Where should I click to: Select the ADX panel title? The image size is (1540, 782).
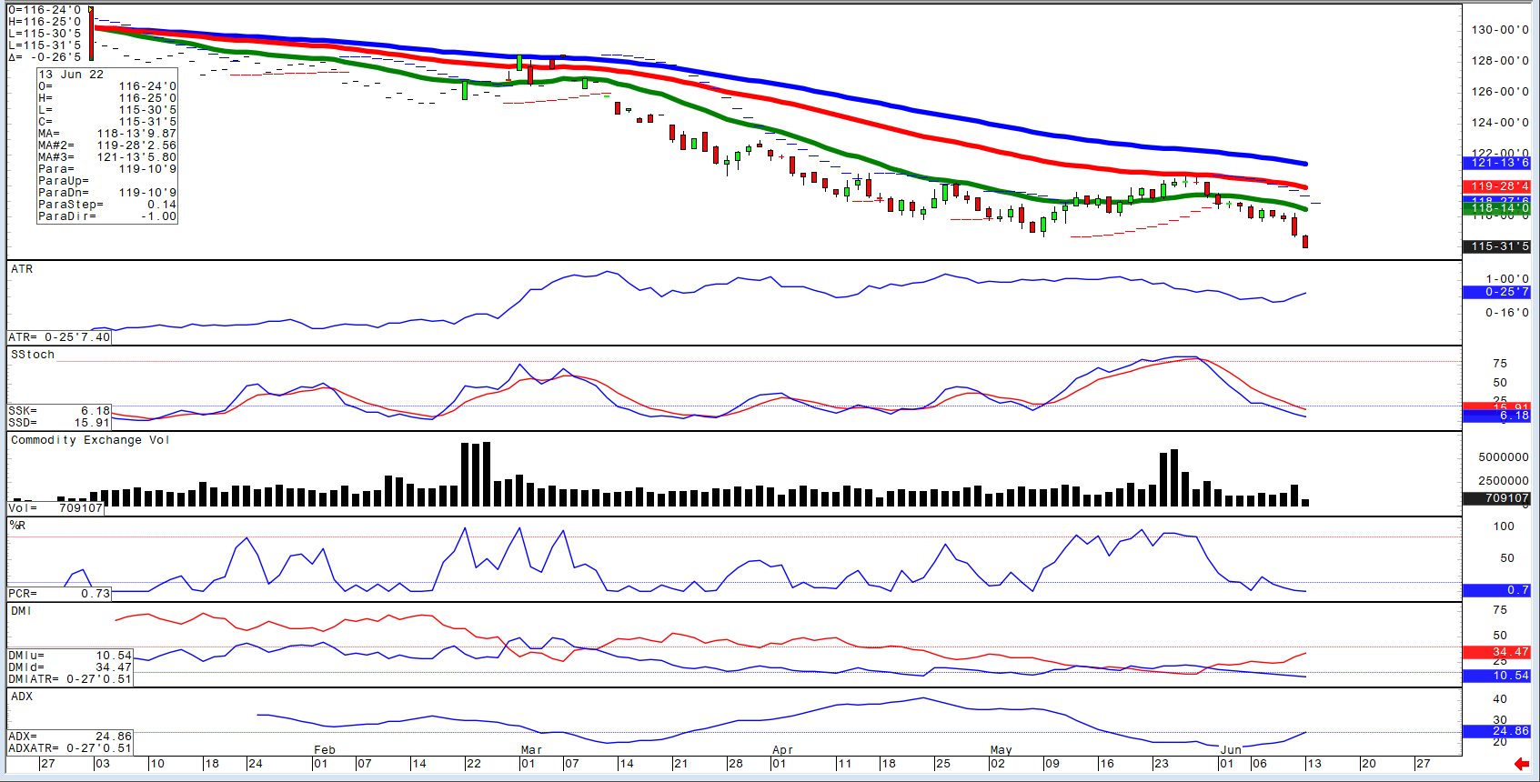[x=22, y=697]
